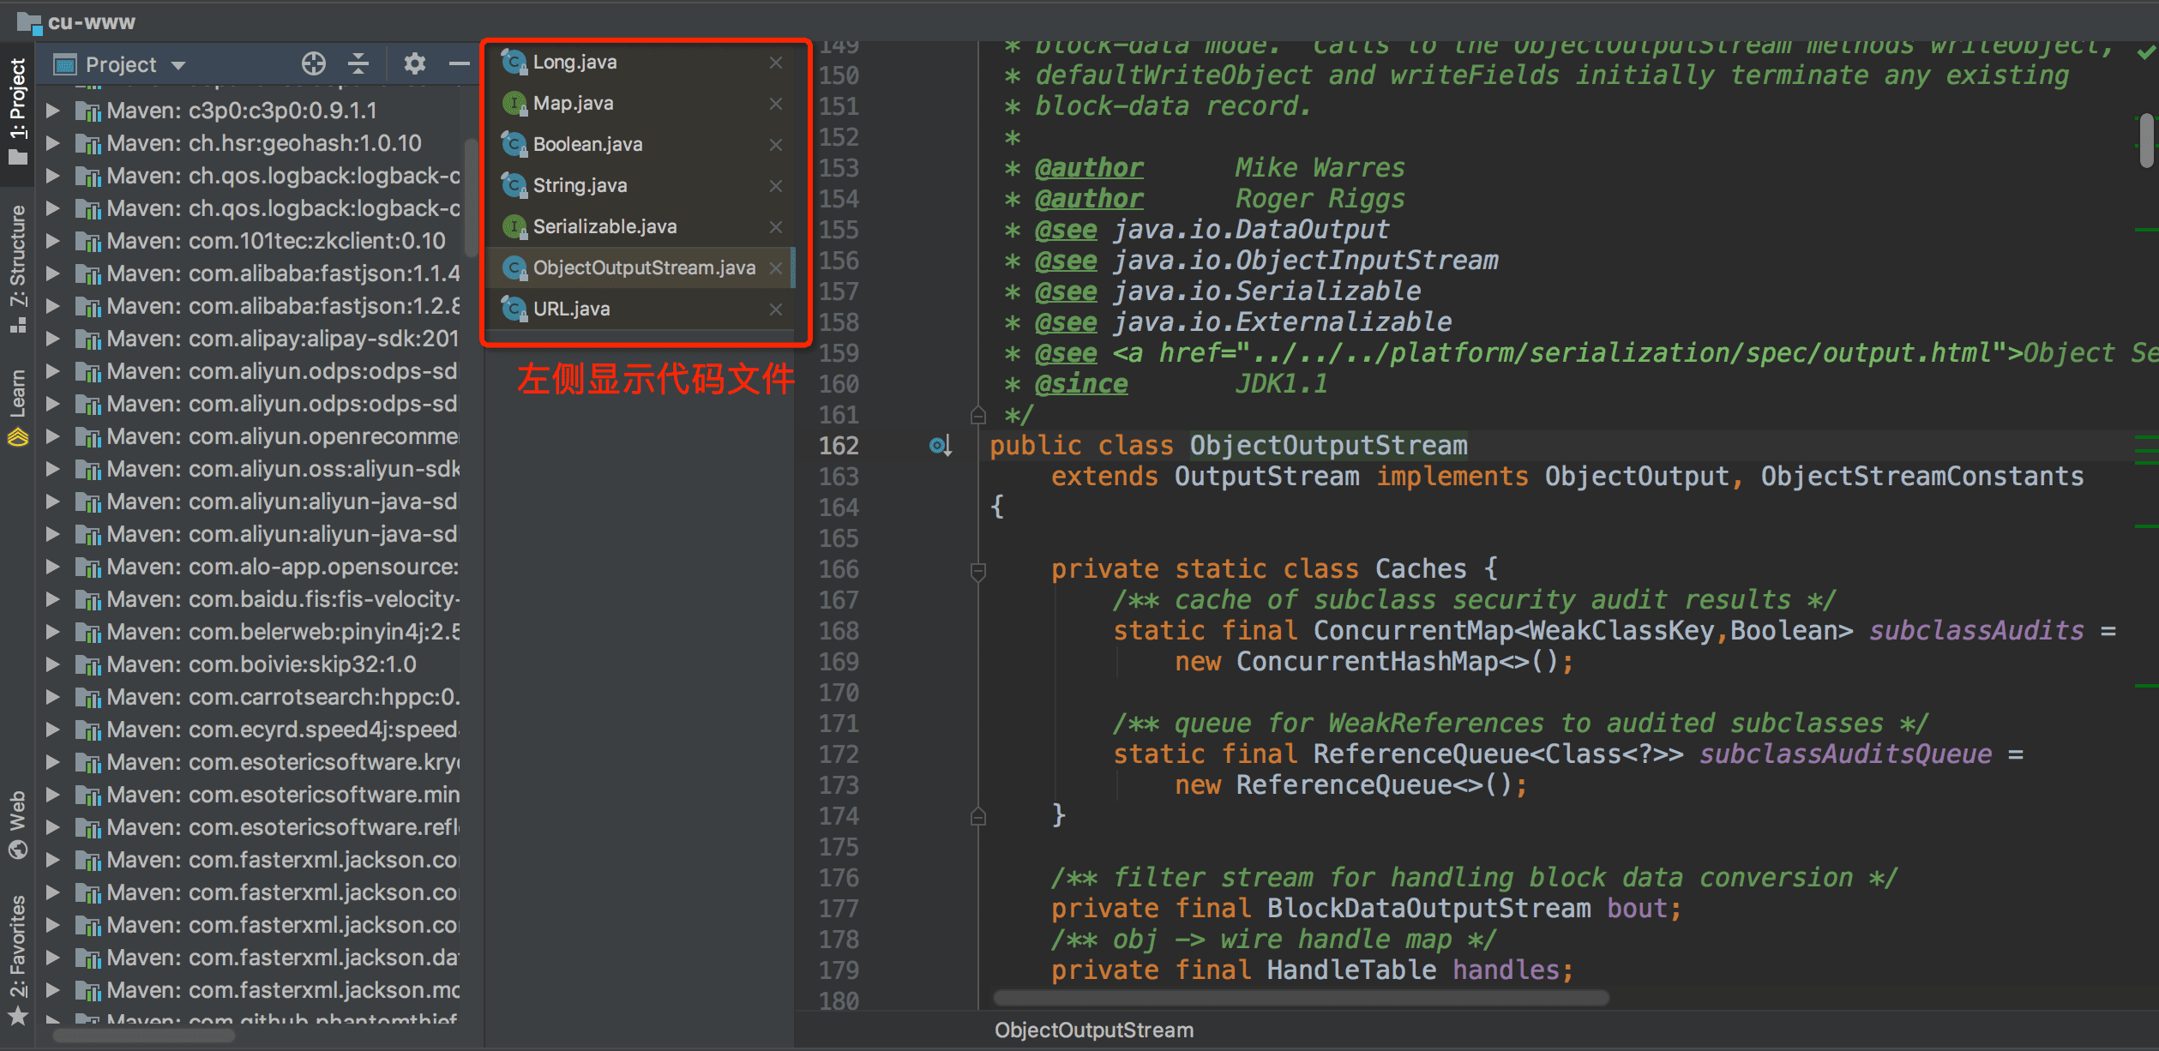2159x1051 pixels.
Task: Click library icon of com.esotericsoftware.min
Action: pyautogui.click(x=87, y=796)
